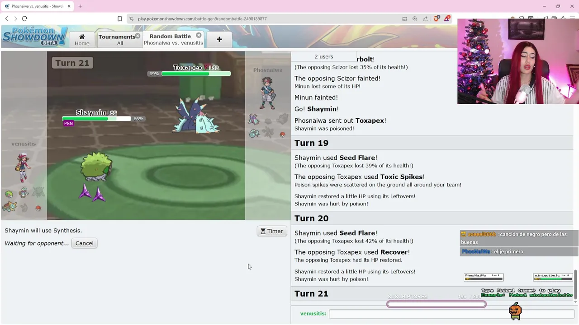
Task: Open site settings icon in address bar
Action: pyautogui.click(x=131, y=19)
